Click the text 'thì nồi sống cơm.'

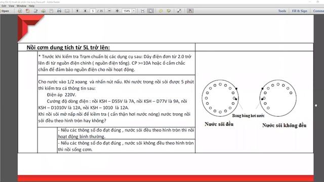tap(75, 150)
